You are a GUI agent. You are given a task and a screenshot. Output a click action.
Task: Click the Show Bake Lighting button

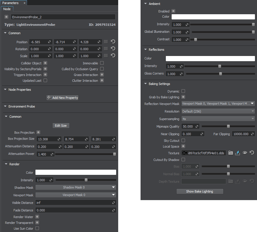[200, 191]
